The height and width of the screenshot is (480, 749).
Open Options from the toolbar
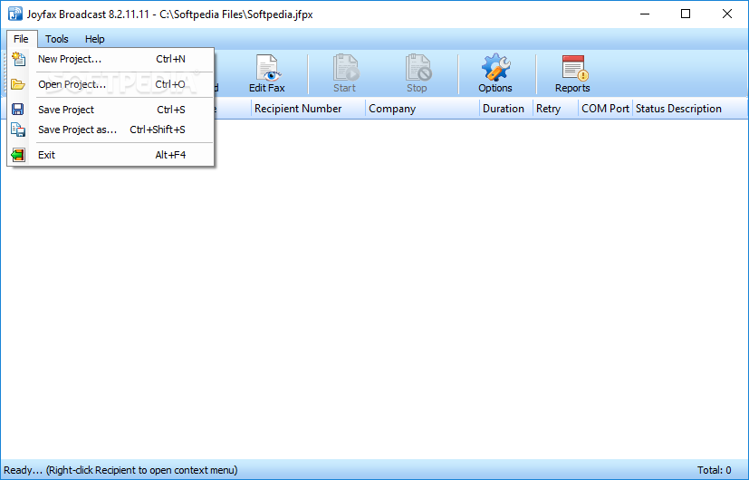[495, 73]
